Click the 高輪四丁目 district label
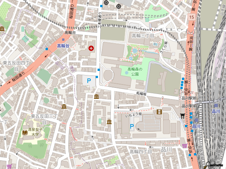 141,152
